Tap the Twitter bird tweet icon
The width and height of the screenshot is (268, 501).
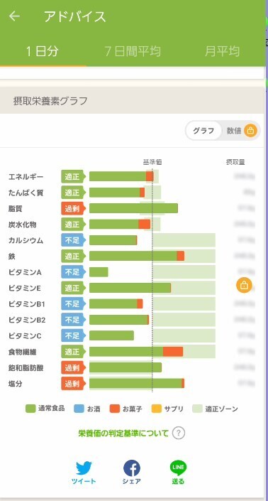84,468
